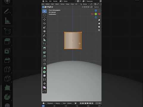Viewport: 143px width, 107px height.
Task: Open the Mesh menu
Action: point(57,4)
